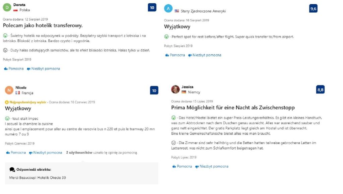Click Jessica's 8,8 score badge
343x194 pixels.
pyautogui.click(x=320, y=89)
